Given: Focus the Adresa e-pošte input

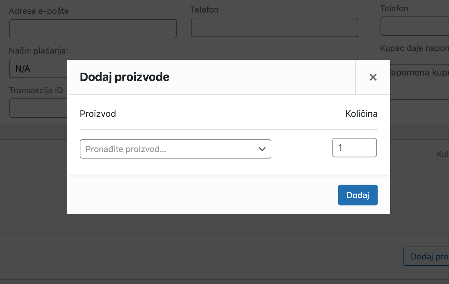Looking at the screenshot, I should (93, 28).
